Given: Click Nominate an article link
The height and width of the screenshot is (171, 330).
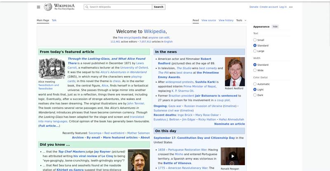Looking at the screenshot, I should 229,124.
